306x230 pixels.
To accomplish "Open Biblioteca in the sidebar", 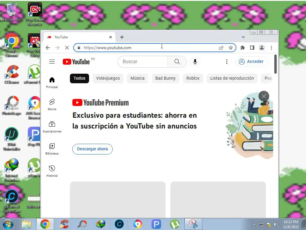I will tap(52, 149).
